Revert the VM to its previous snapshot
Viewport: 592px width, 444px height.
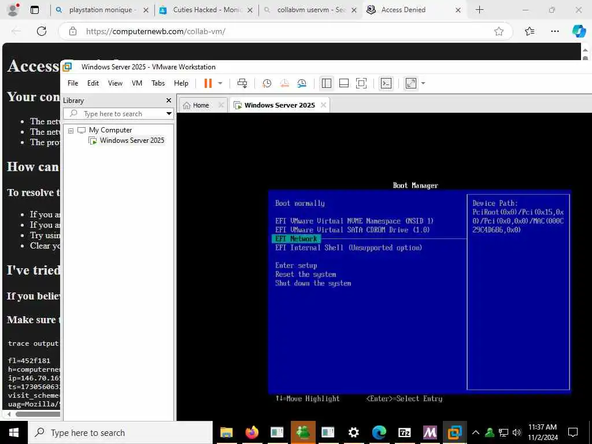pyautogui.click(x=284, y=83)
